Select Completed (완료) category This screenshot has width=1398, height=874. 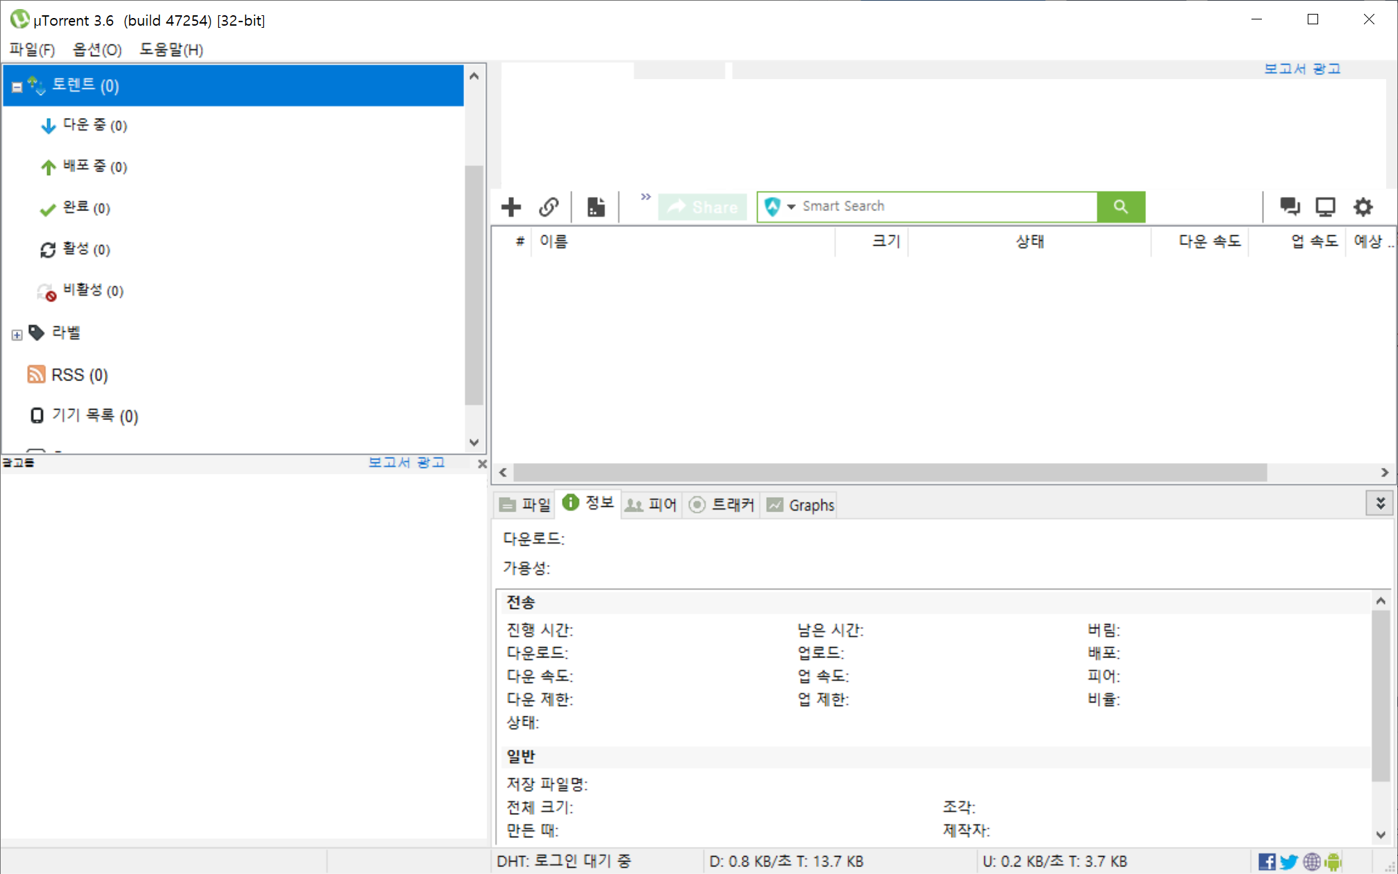point(75,208)
